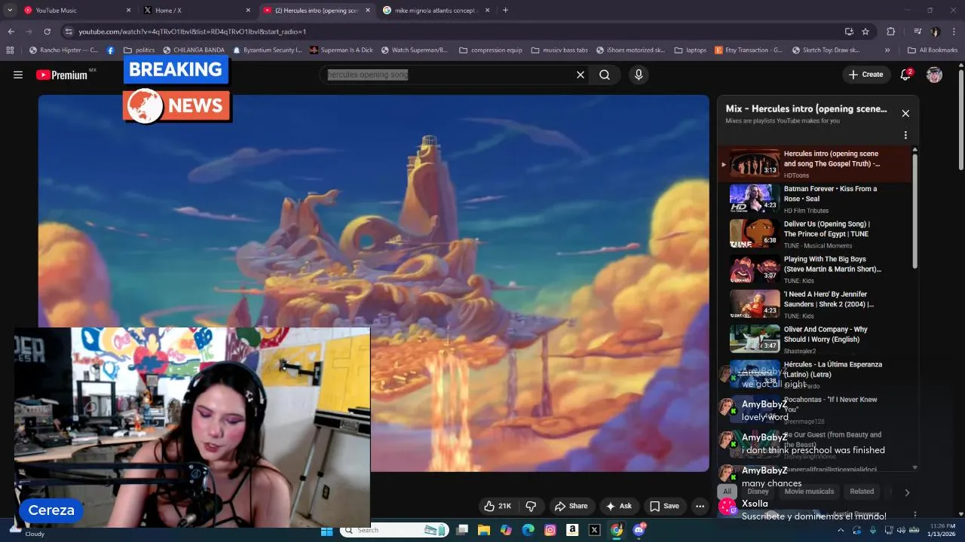965x542 pixels.
Task: Open Copilot from taskbar
Action: [506, 530]
